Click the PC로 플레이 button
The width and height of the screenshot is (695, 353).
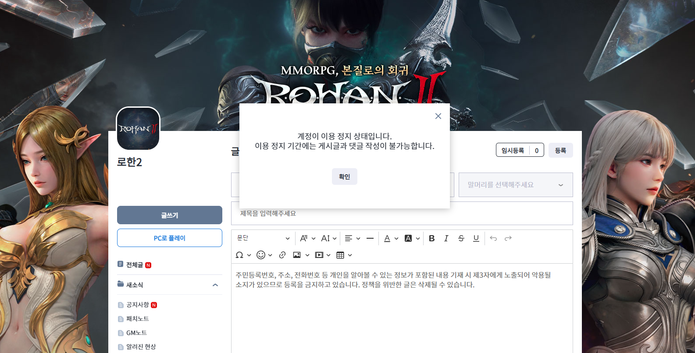[169, 238]
